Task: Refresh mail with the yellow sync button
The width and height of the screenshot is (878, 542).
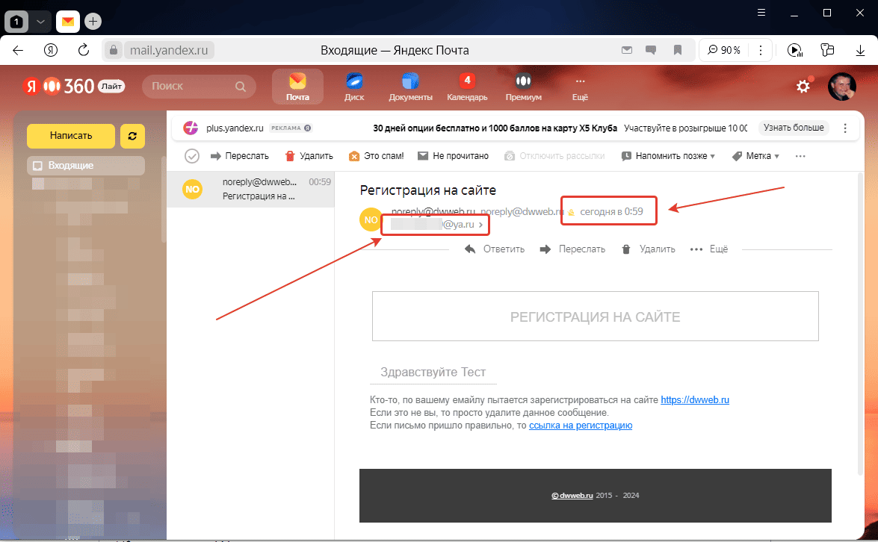Action: pos(133,136)
